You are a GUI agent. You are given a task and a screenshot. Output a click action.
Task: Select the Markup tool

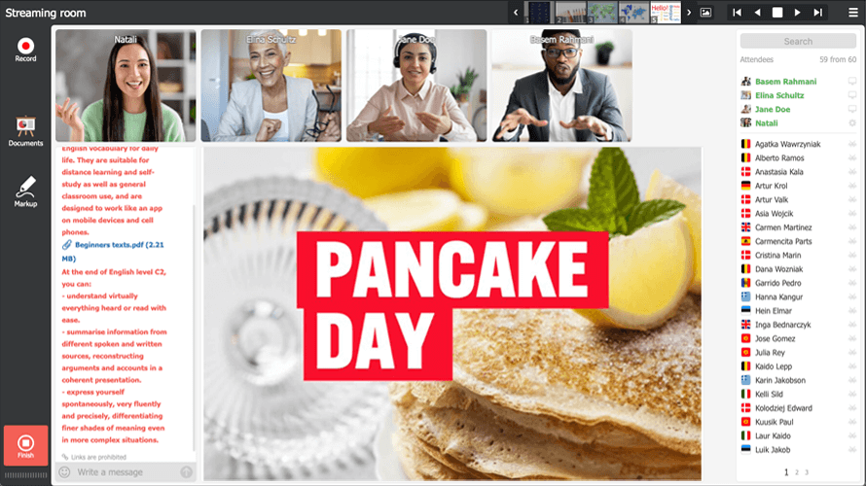(x=25, y=191)
